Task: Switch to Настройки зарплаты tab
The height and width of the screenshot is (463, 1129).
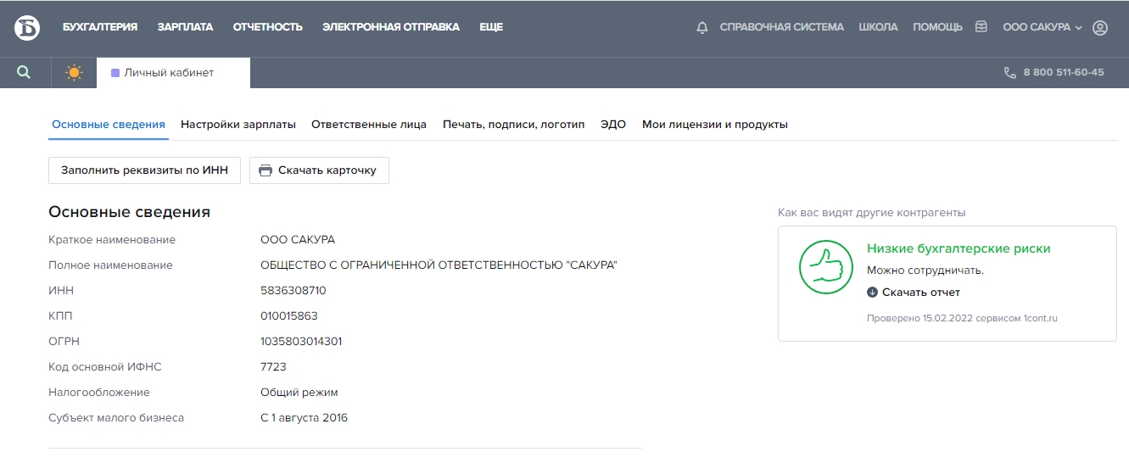Action: click(x=238, y=125)
